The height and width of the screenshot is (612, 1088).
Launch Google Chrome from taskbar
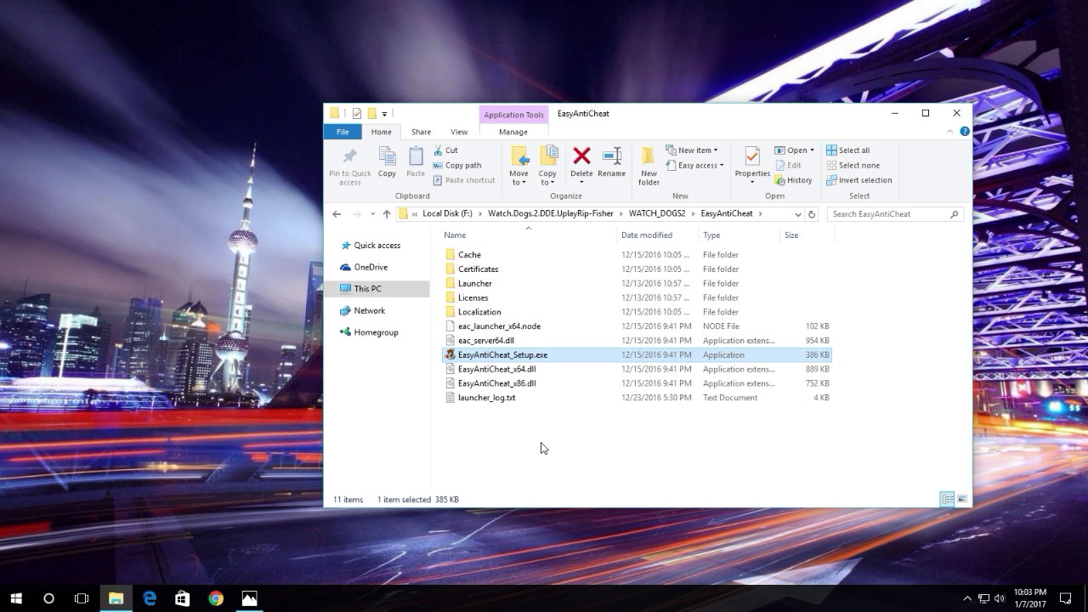click(x=216, y=598)
